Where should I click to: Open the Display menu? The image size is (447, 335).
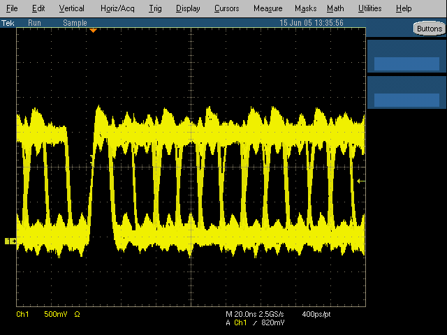[188, 8]
